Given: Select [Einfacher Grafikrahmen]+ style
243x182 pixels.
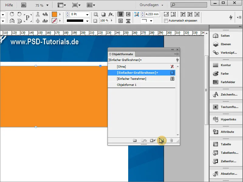Looking at the screenshot, I should coord(142,72).
